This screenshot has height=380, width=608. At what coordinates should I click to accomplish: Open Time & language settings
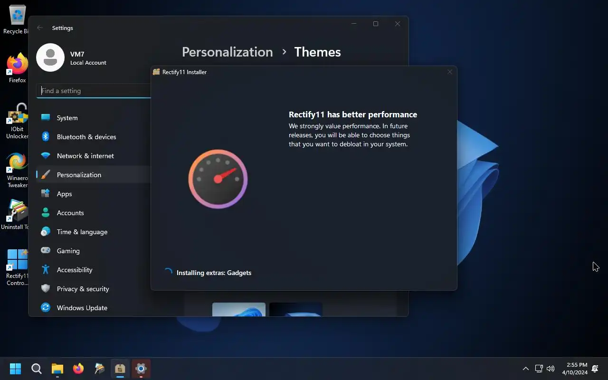click(x=93, y=232)
